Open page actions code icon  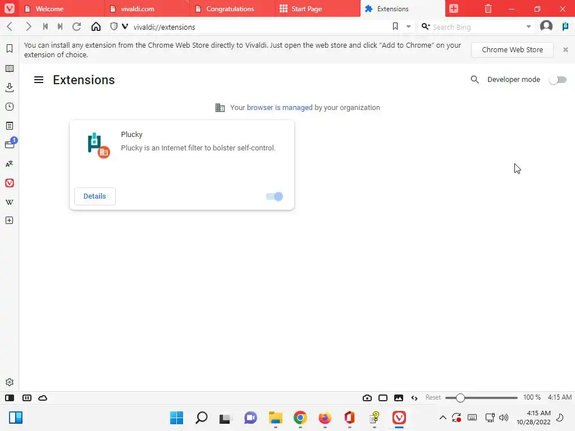tap(414, 398)
